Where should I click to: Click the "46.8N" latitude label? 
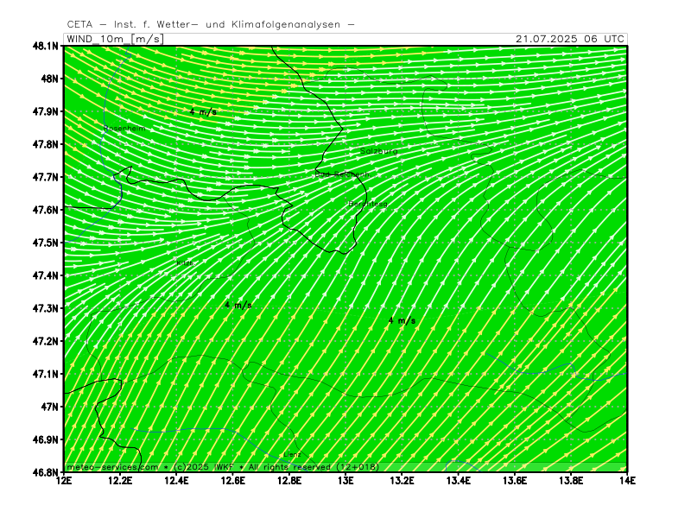pyautogui.click(x=46, y=472)
